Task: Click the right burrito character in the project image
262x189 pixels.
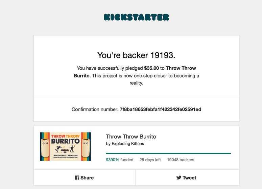Action: tap(86, 148)
